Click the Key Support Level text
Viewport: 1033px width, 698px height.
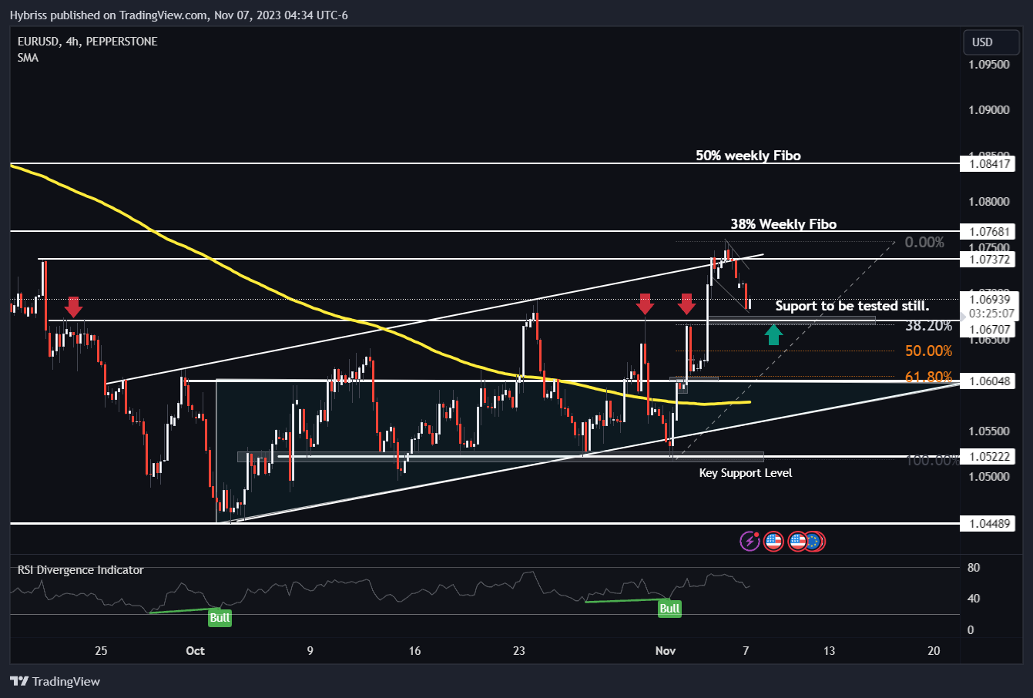pyautogui.click(x=745, y=472)
